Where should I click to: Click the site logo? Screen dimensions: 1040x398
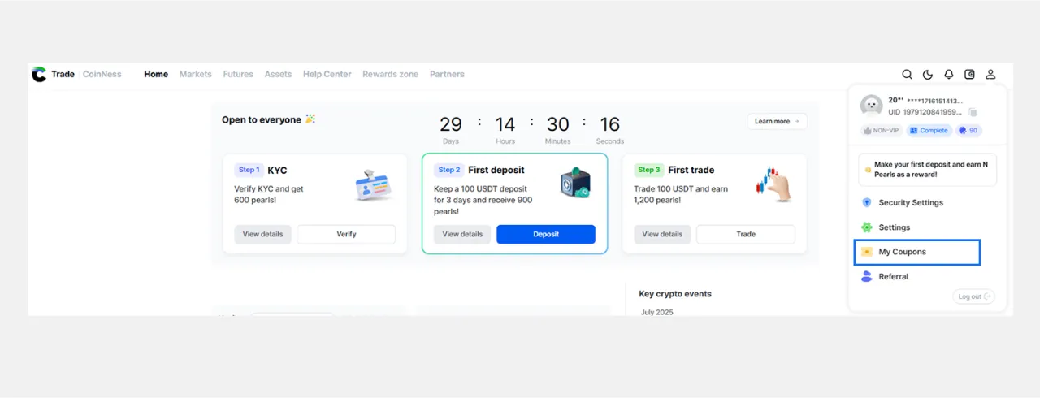tap(39, 74)
